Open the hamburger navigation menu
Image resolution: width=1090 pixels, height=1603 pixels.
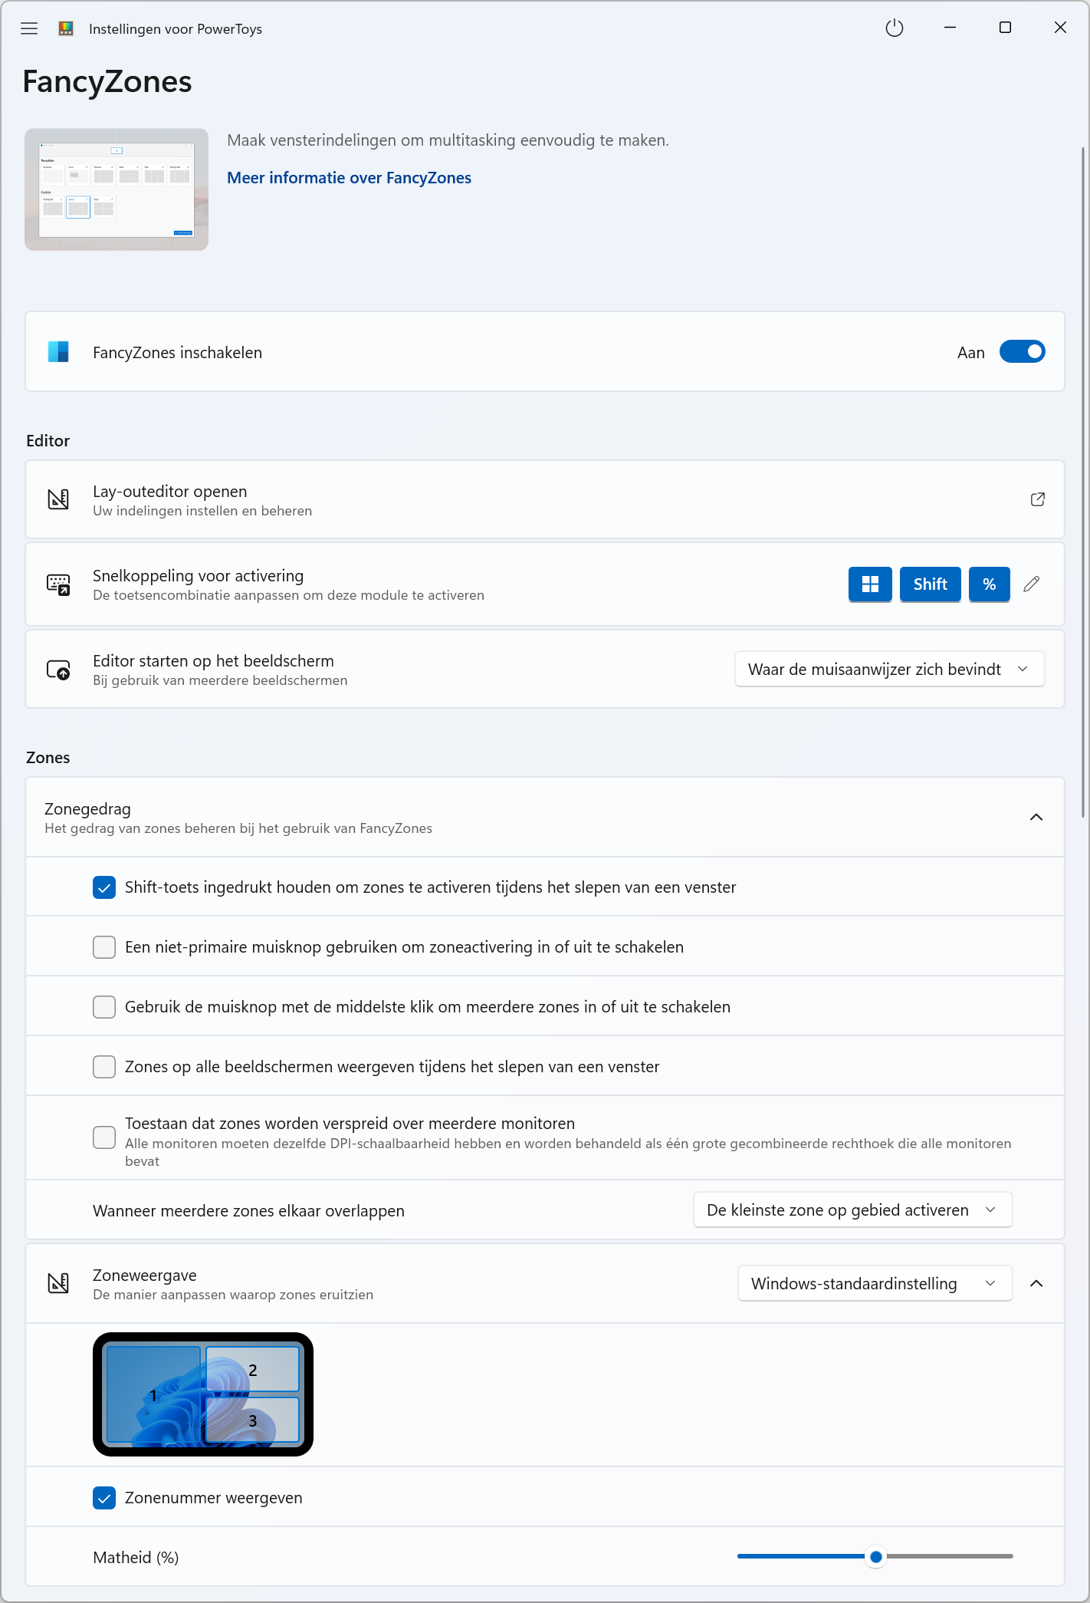pyautogui.click(x=29, y=28)
